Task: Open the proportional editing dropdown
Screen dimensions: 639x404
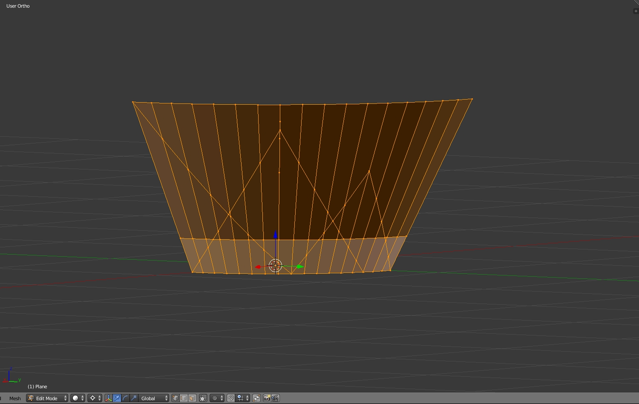Action: click(x=217, y=398)
